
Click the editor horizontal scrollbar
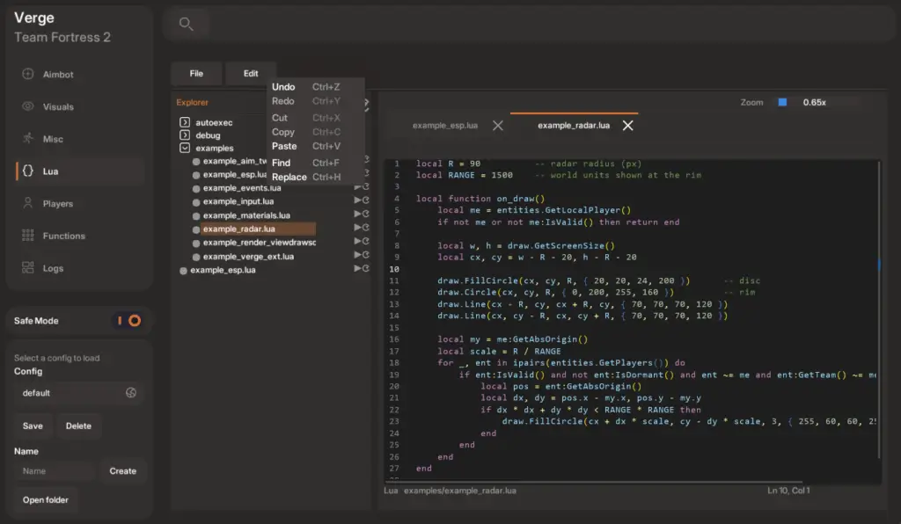(594, 482)
